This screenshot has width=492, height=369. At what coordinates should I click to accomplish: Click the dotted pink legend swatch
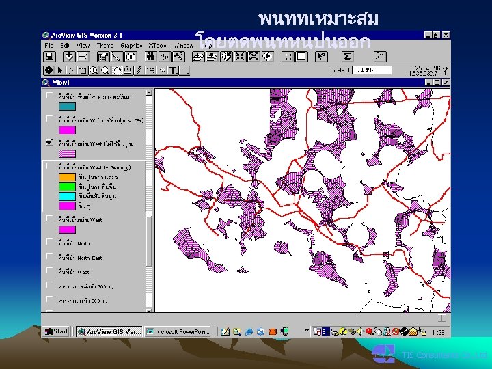[x=67, y=154]
